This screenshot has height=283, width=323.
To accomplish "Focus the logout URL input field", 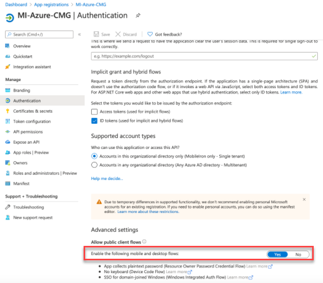I will (x=204, y=56).
